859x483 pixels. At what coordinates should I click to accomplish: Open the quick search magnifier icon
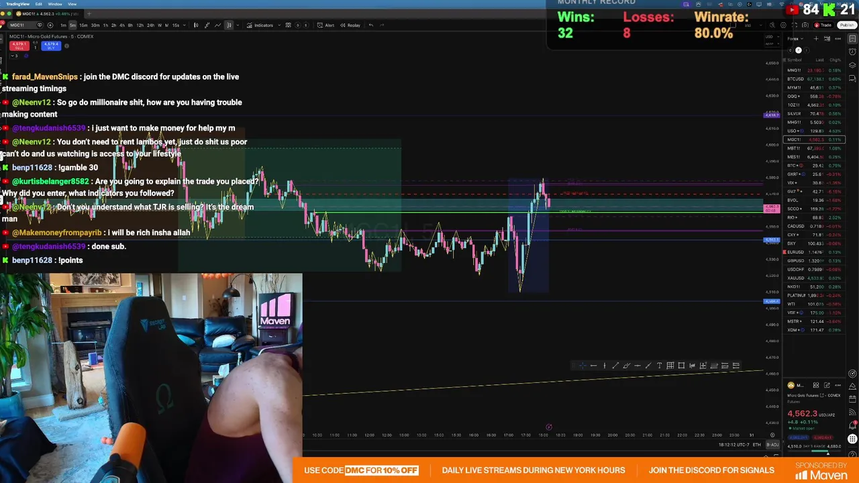[x=772, y=25]
